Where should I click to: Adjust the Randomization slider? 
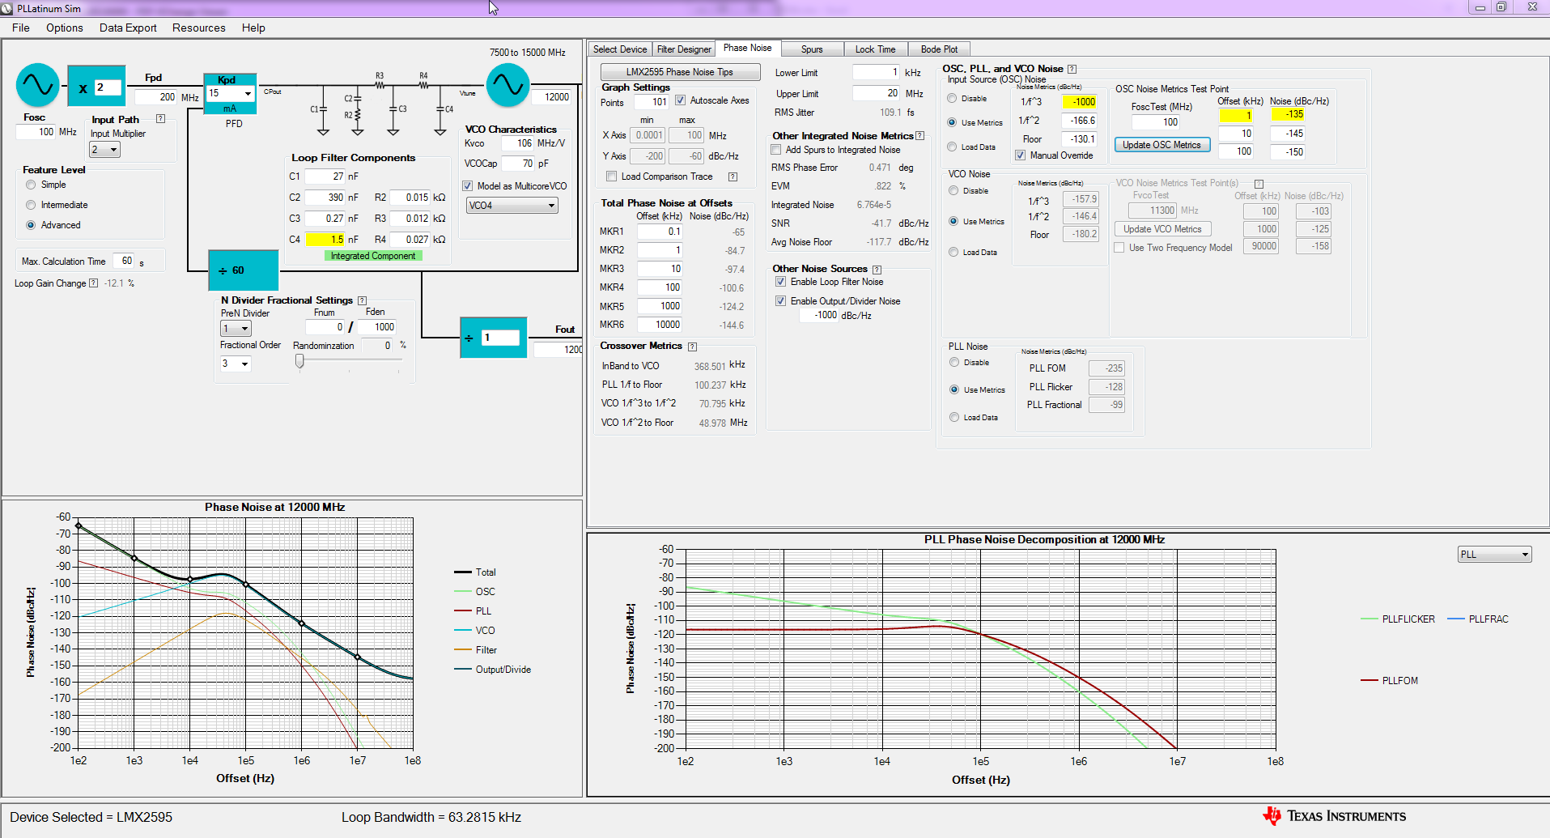(x=299, y=362)
